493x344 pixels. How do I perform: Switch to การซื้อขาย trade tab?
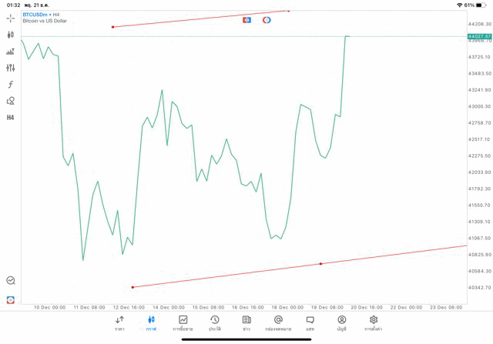click(x=183, y=323)
